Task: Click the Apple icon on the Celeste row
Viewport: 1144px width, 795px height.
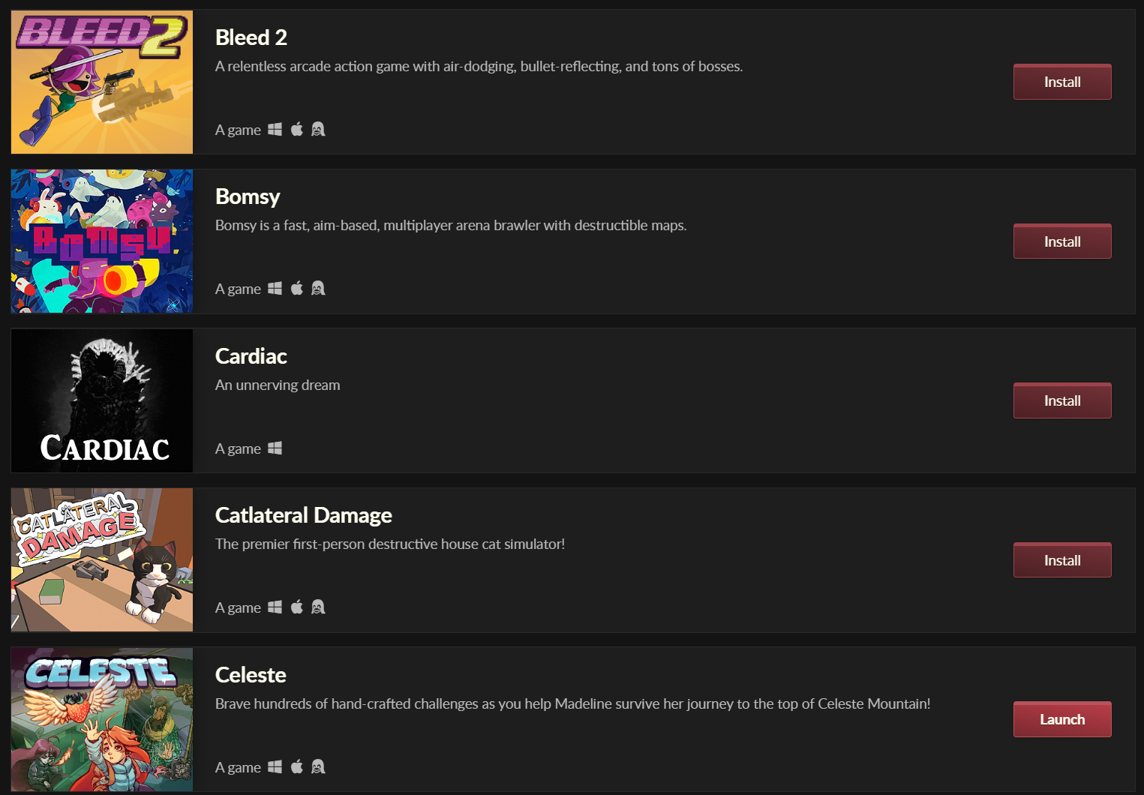Action: click(297, 766)
